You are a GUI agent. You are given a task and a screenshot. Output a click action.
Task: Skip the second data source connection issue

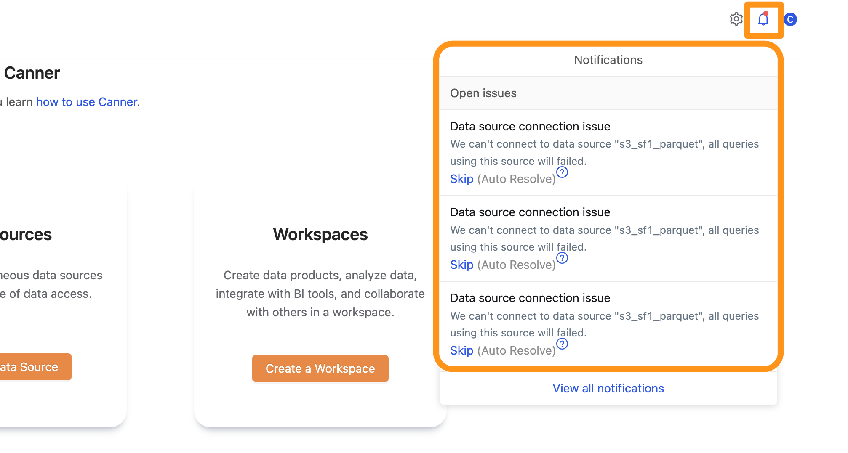point(461,265)
